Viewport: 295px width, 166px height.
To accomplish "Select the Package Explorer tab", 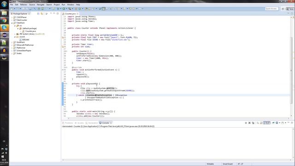I will click(20, 14).
